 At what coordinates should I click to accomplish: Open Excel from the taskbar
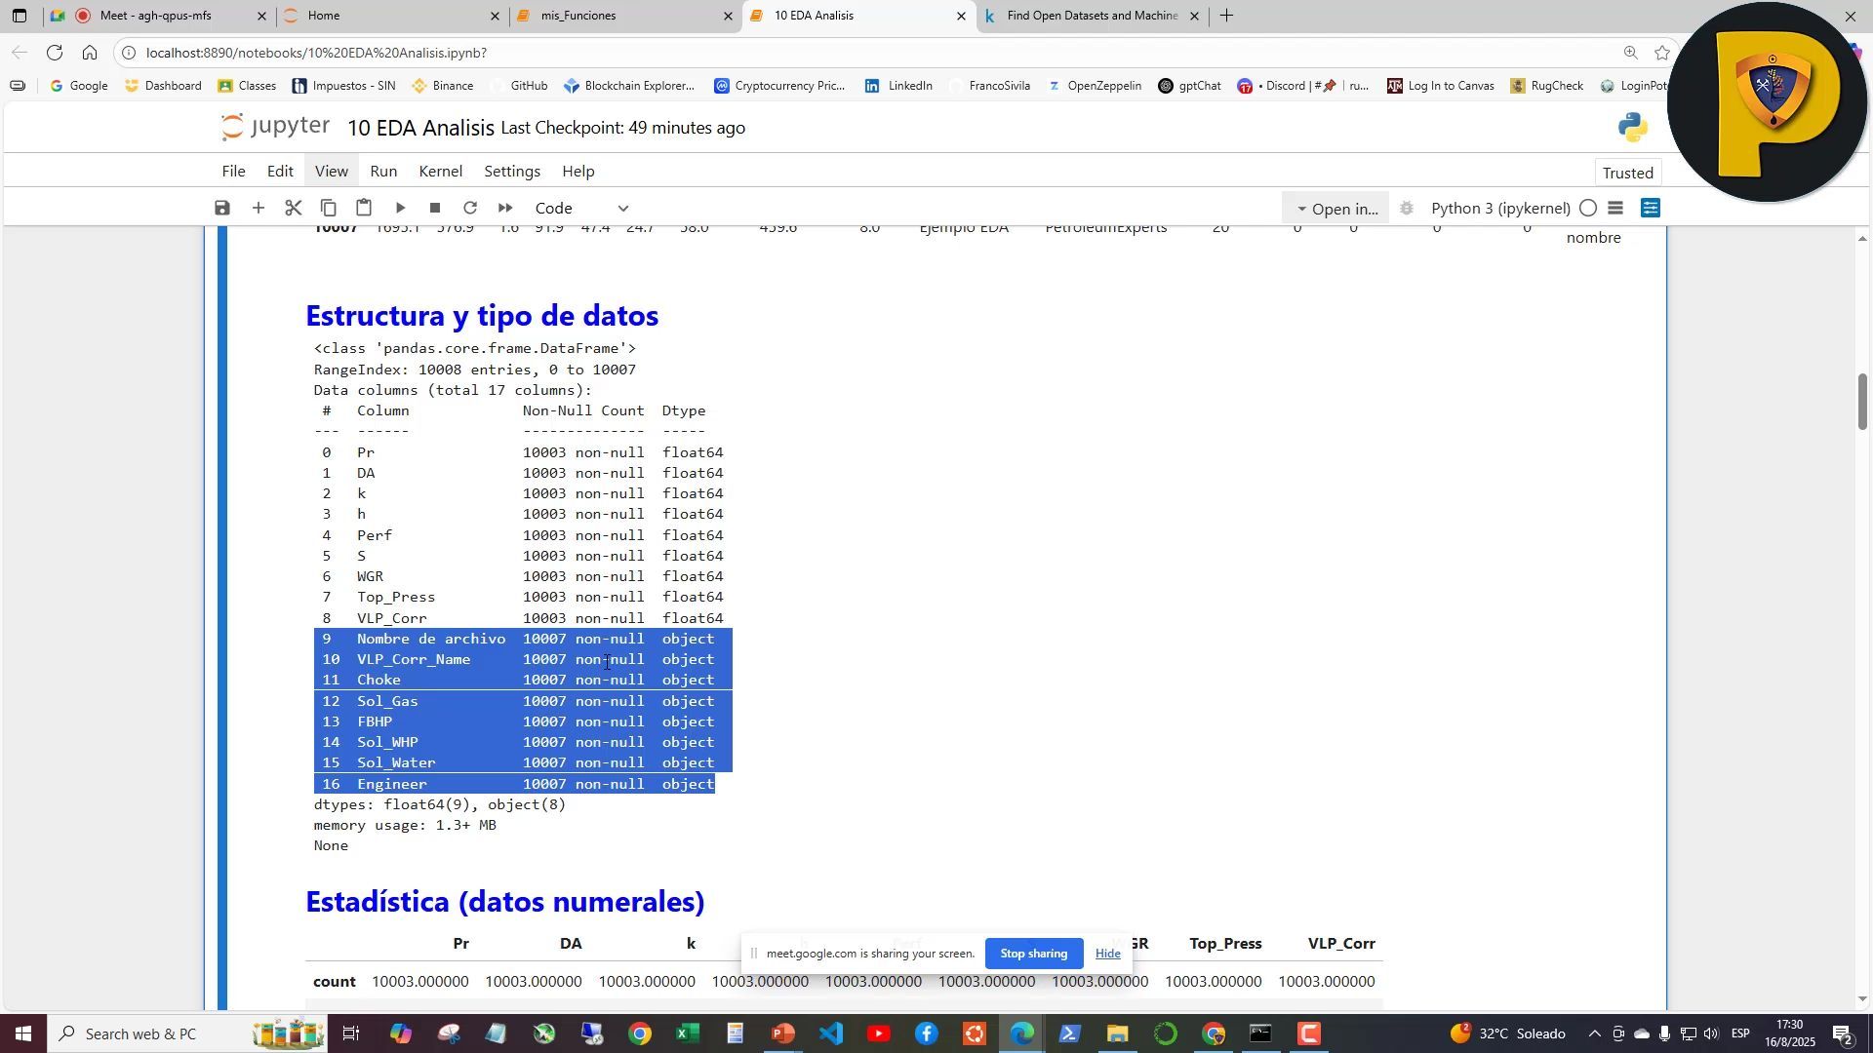(688, 1034)
